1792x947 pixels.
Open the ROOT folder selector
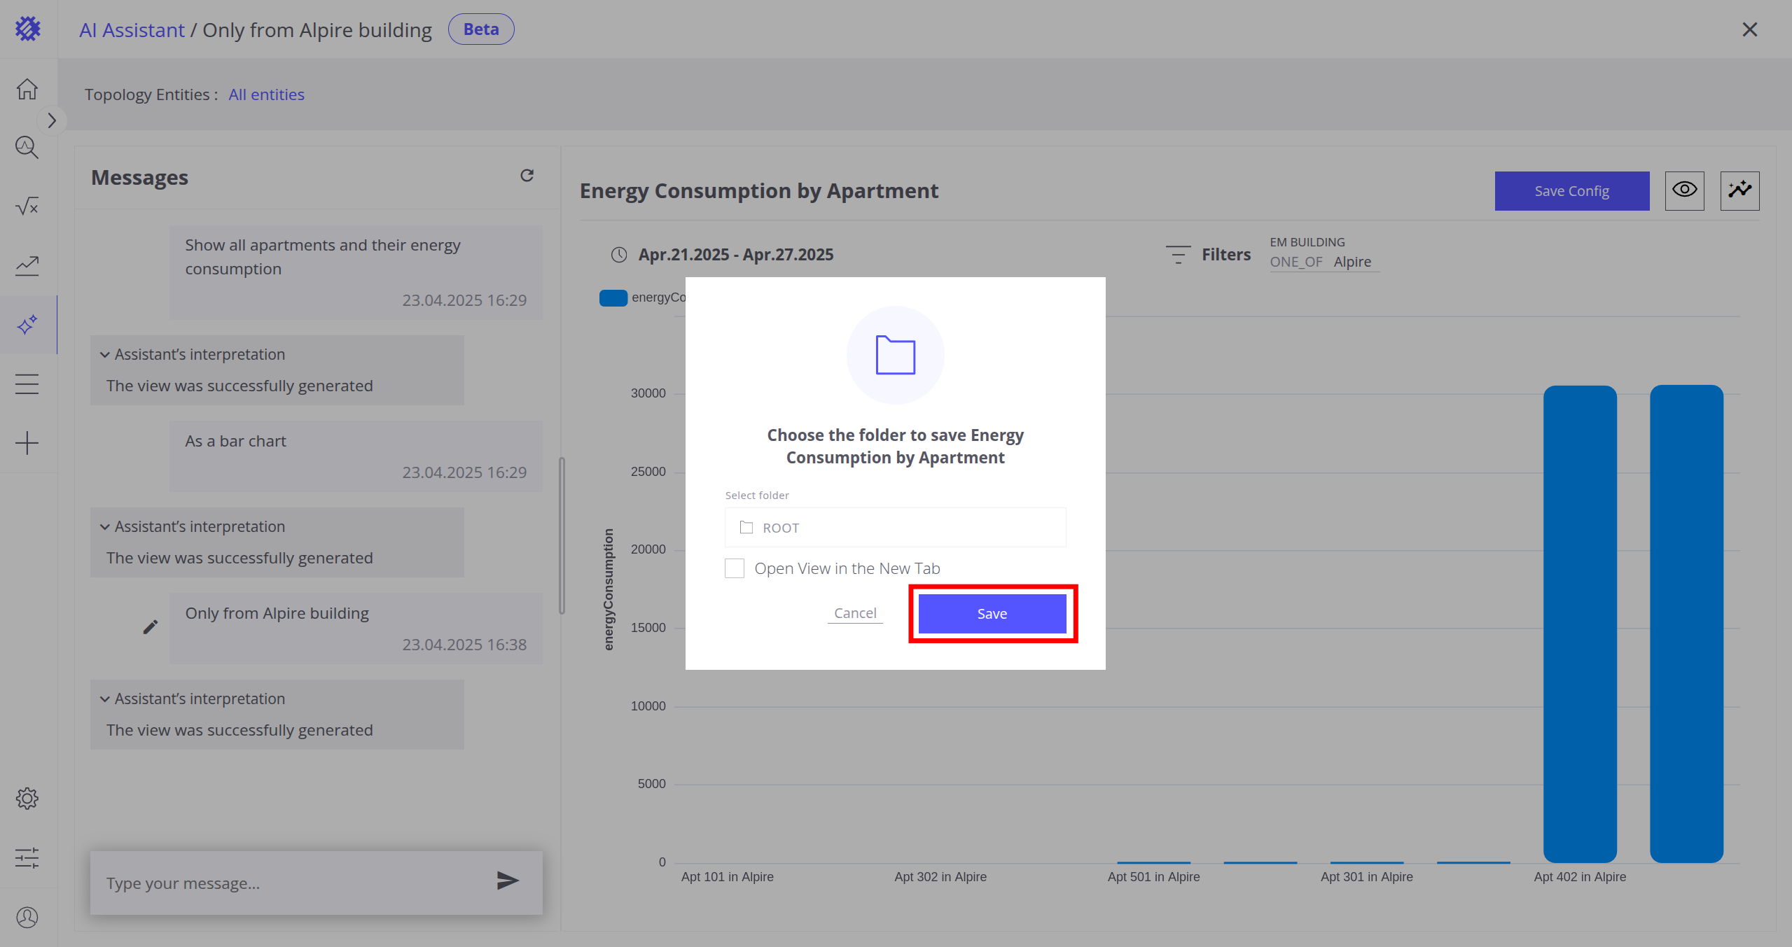coord(895,528)
